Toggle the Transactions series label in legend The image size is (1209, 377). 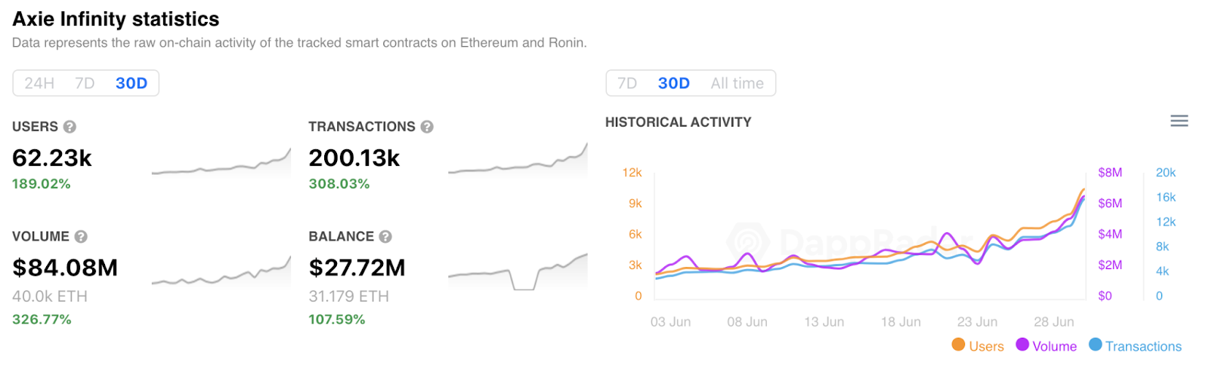1143,346
